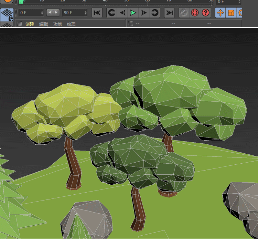The width and height of the screenshot is (258, 246).
Task: Go to the next keyframe
Action: click(x=155, y=13)
